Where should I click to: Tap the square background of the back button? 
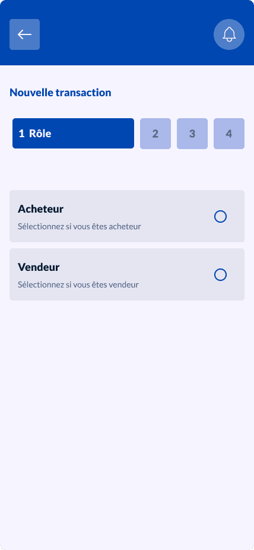24,34
